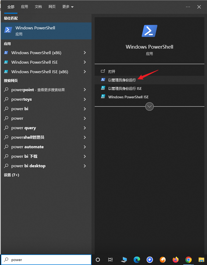Expand Windows PowerShell (x86) details arrow
The height and width of the screenshot is (265, 207).
coord(85,53)
